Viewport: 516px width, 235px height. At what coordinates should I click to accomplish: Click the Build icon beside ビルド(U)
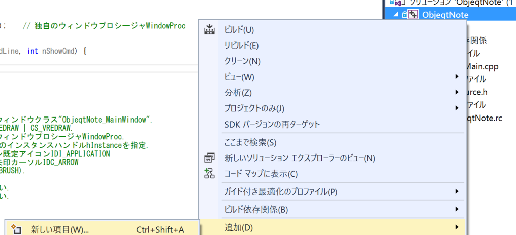click(x=209, y=30)
